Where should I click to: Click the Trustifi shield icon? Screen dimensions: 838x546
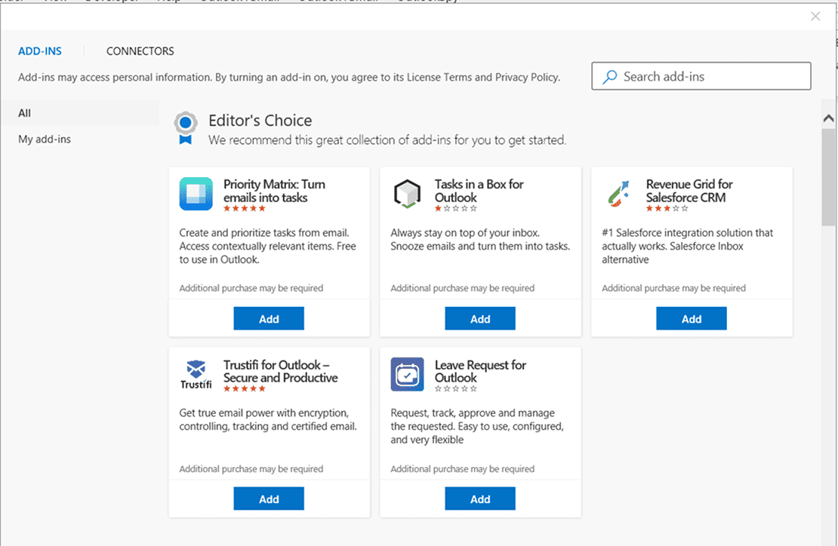tap(196, 370)
